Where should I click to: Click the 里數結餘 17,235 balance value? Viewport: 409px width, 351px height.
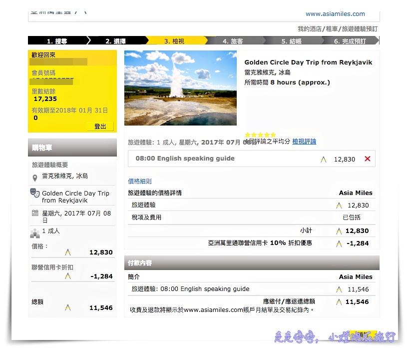click(x=45, y=98)
